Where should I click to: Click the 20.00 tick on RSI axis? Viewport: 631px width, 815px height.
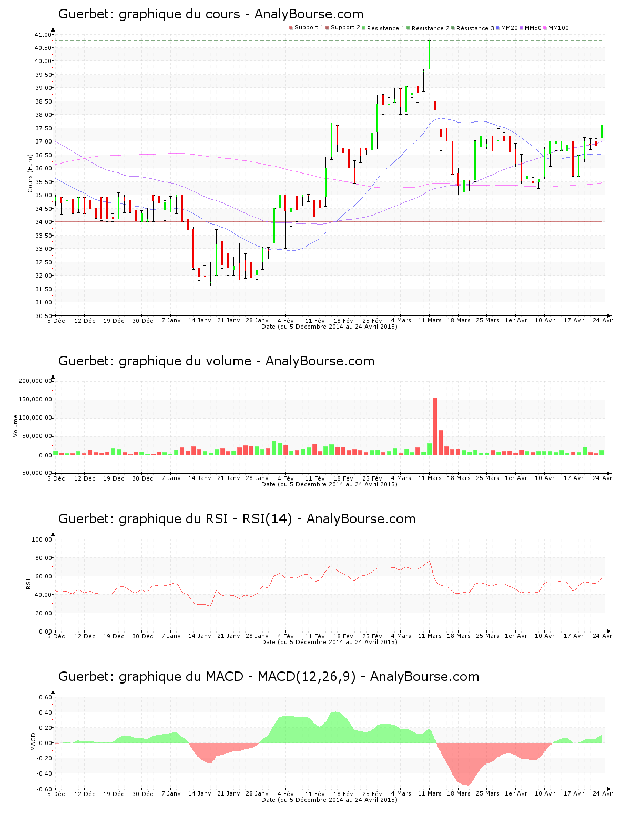pyautogui.click(x=43, y=613)
